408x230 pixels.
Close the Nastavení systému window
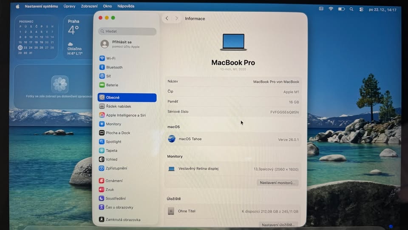click(100, 18)
